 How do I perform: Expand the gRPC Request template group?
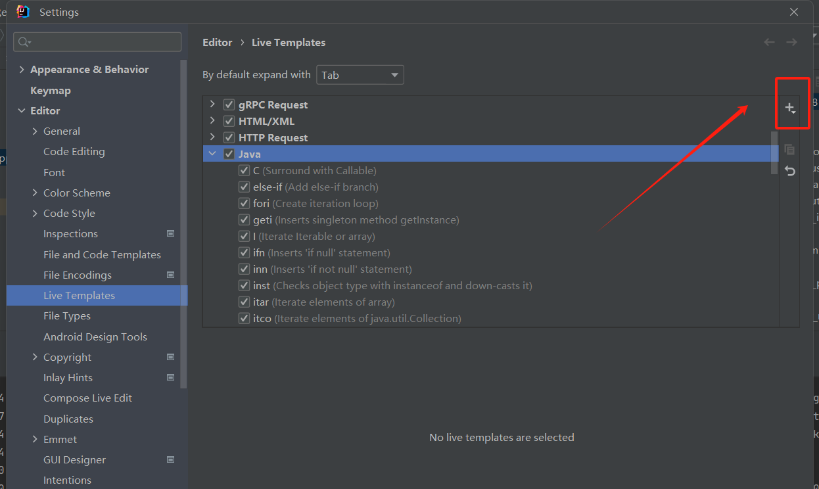(212, 105)
